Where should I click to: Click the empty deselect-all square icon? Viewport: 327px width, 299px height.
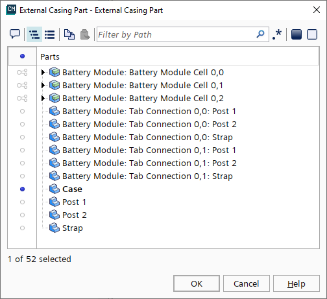point(312,34)
